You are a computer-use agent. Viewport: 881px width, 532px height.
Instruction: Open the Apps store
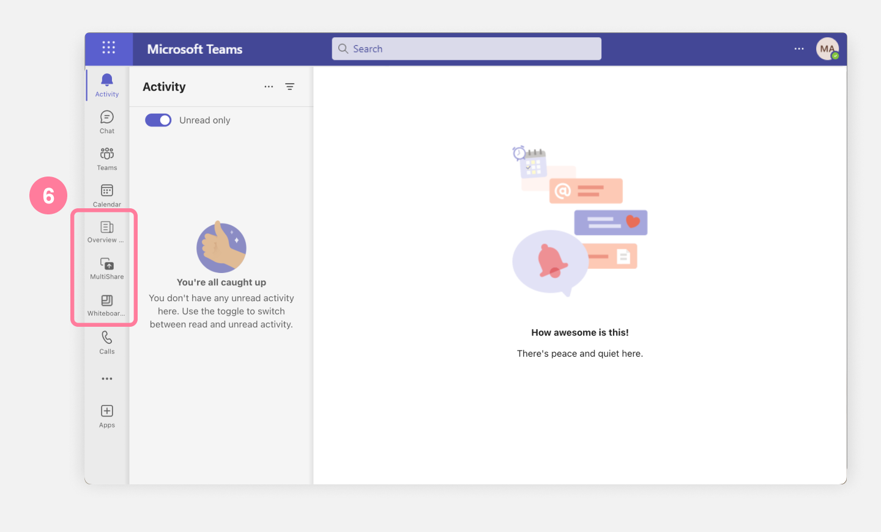click(107, 417)
